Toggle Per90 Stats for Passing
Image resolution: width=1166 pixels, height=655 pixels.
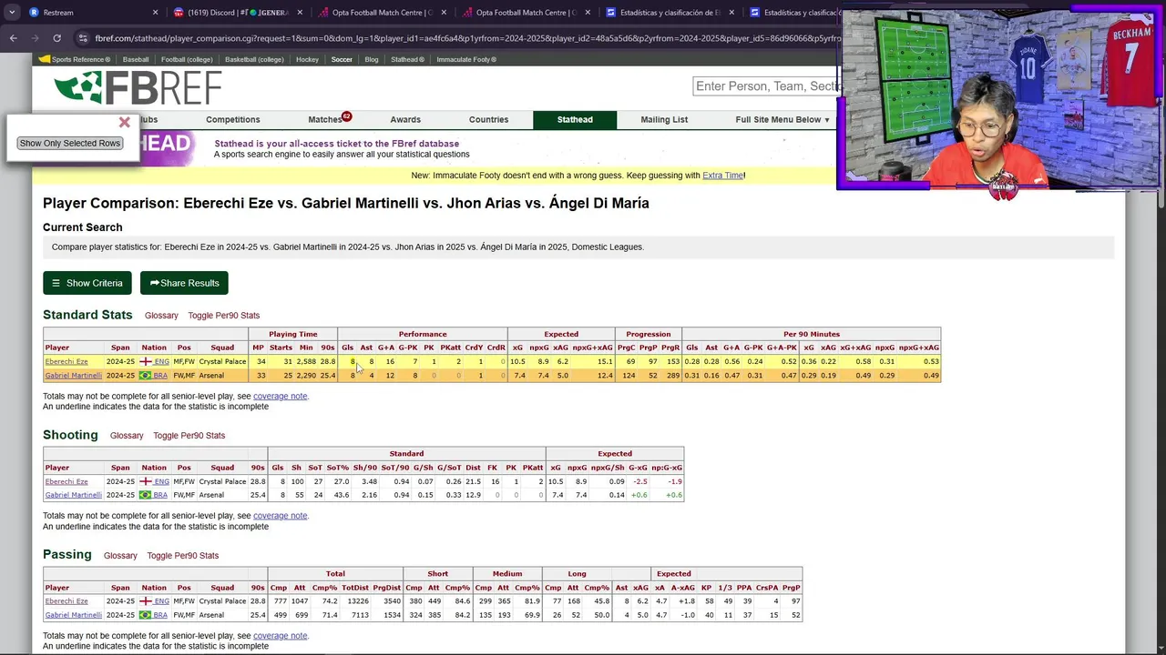[183, 556]
